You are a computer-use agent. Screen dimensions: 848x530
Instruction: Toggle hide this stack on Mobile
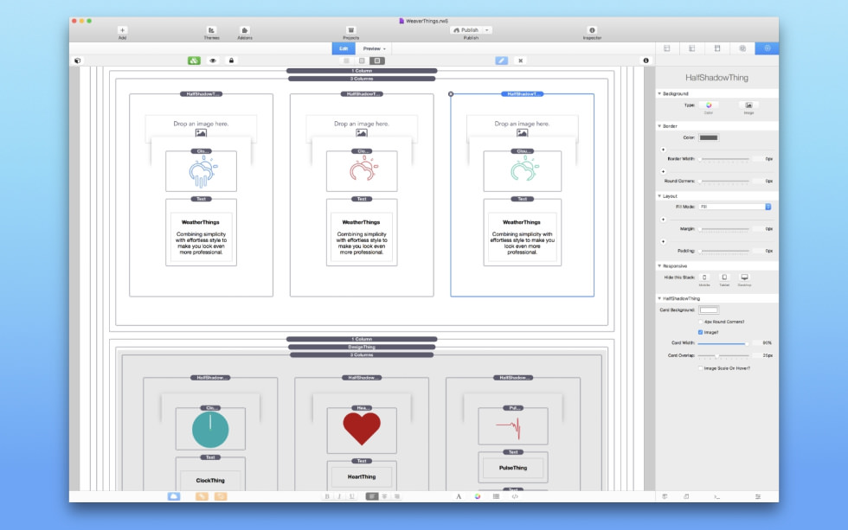click(704, 278)
